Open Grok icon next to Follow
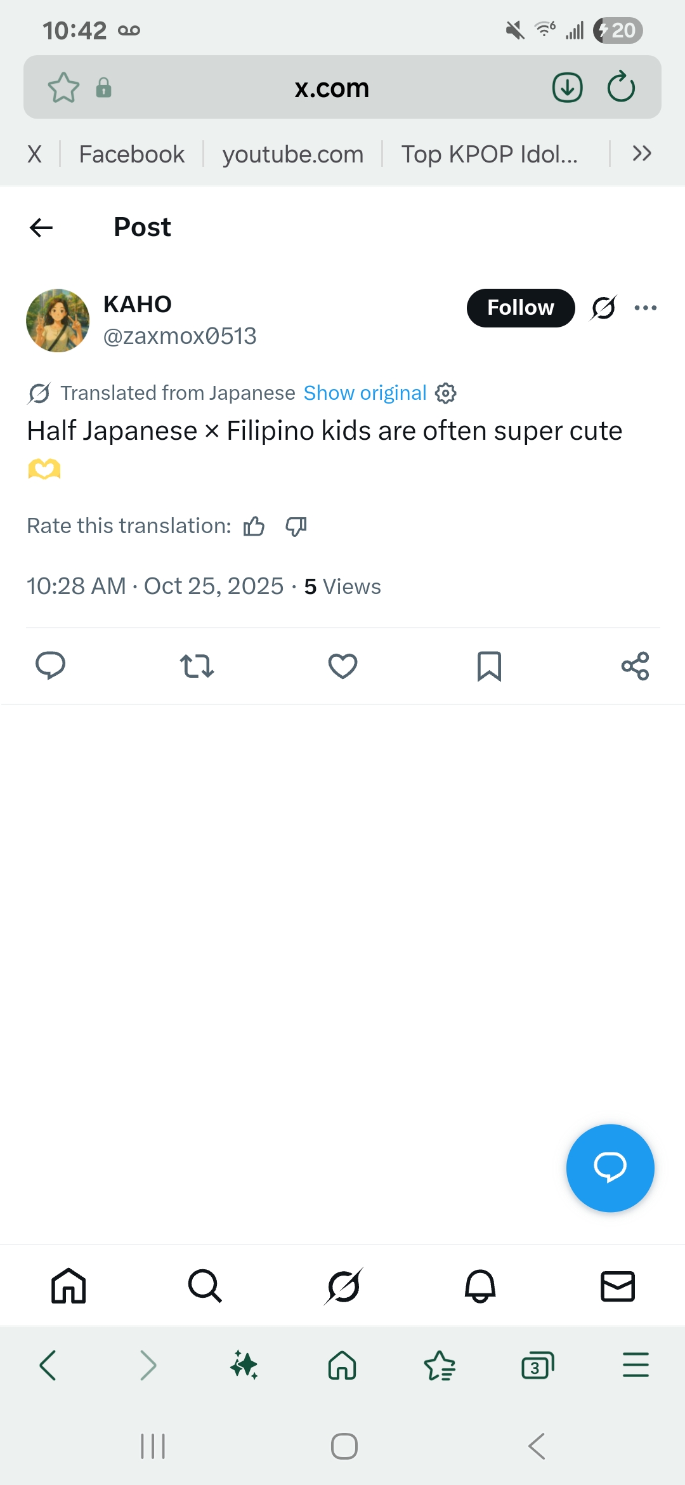685x1485 pixels. 603,308
